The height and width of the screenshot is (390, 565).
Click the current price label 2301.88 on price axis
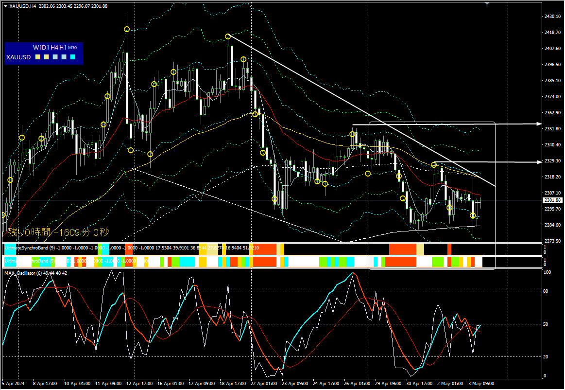[552, 200]
